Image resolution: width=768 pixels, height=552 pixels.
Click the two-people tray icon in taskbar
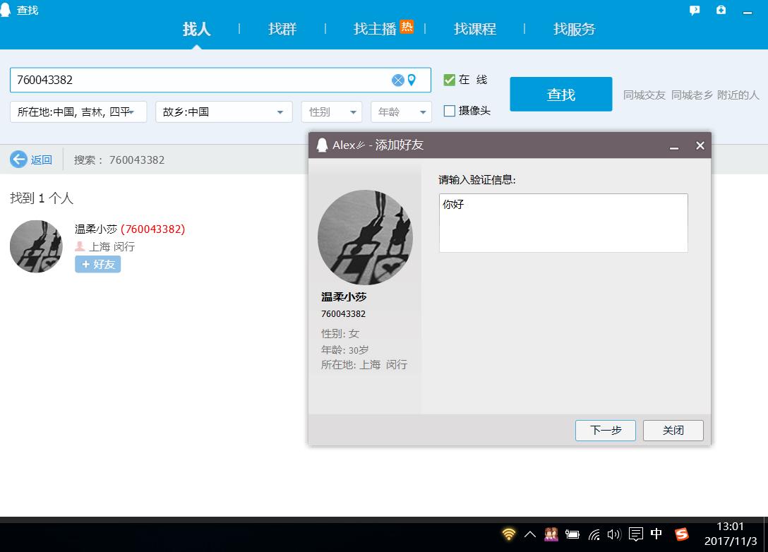(551, 534)
